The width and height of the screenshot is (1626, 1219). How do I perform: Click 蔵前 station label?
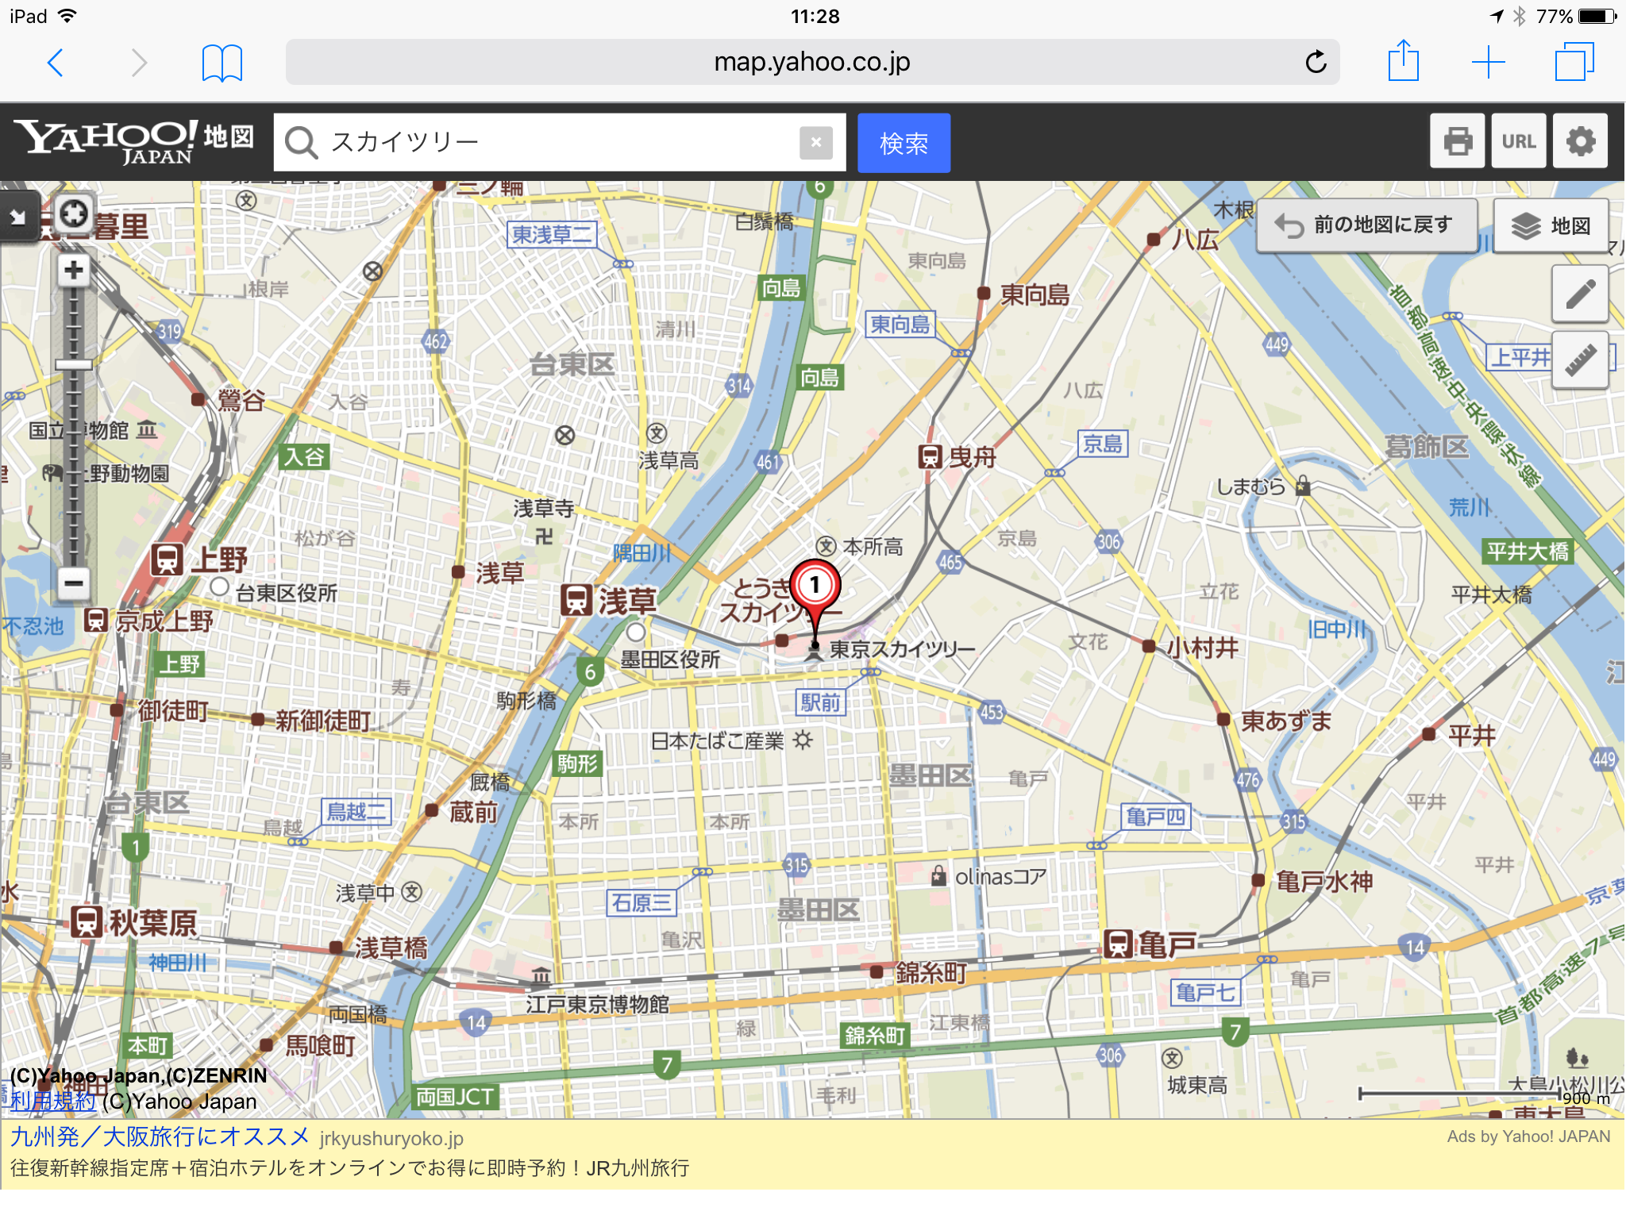tap(473, 812)
